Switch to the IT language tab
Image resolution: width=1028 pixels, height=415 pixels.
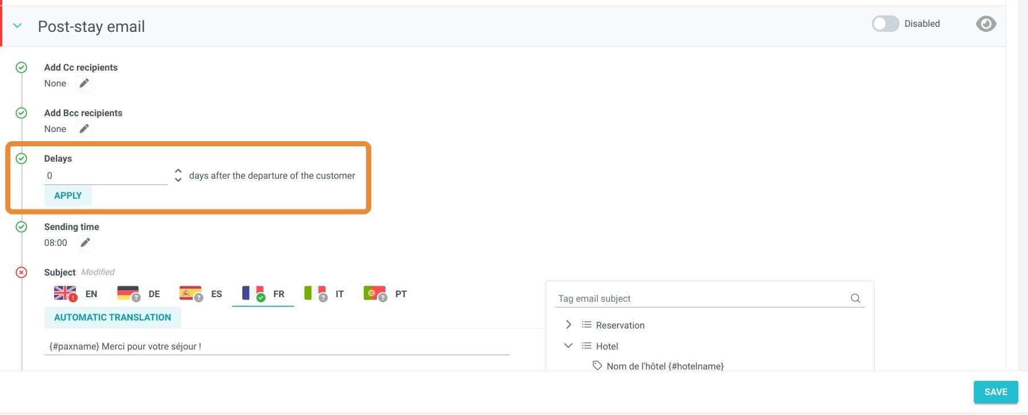pyautogui.click(x=324, y=294)
